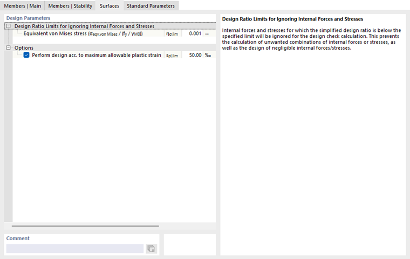Open the Members | Main tab
Screen dimensions: 410x259
pos(23,6)
